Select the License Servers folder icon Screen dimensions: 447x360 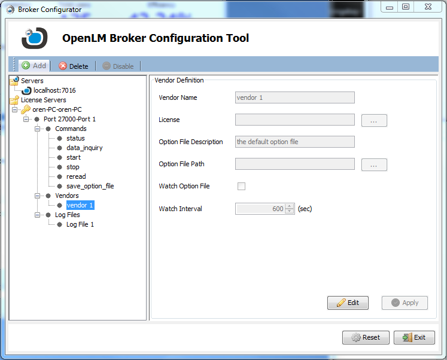(14, 100)
